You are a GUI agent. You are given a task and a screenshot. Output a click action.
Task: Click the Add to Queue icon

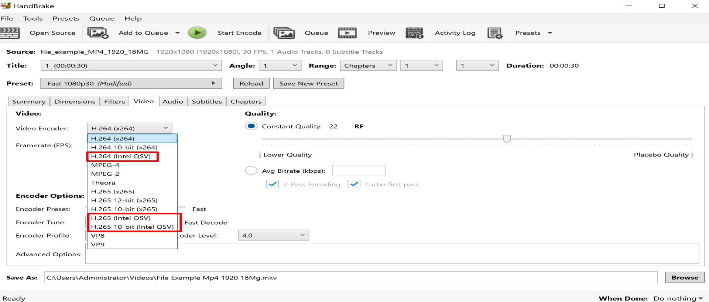coord(98,33)
